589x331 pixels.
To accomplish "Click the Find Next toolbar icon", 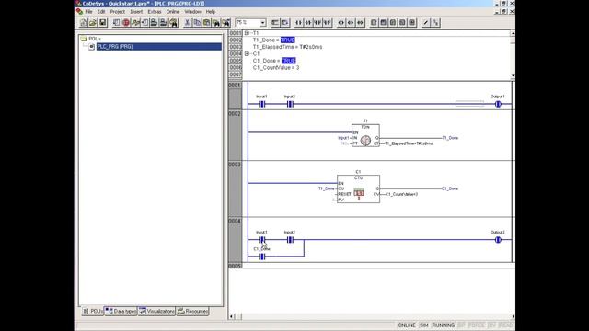I will click(x=225, y=22).
